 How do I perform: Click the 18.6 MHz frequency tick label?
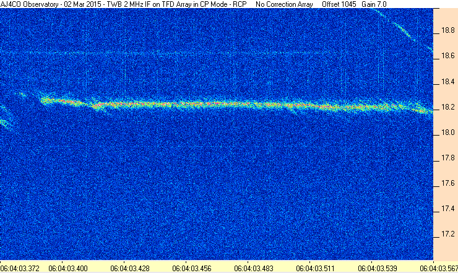[447, 56]
